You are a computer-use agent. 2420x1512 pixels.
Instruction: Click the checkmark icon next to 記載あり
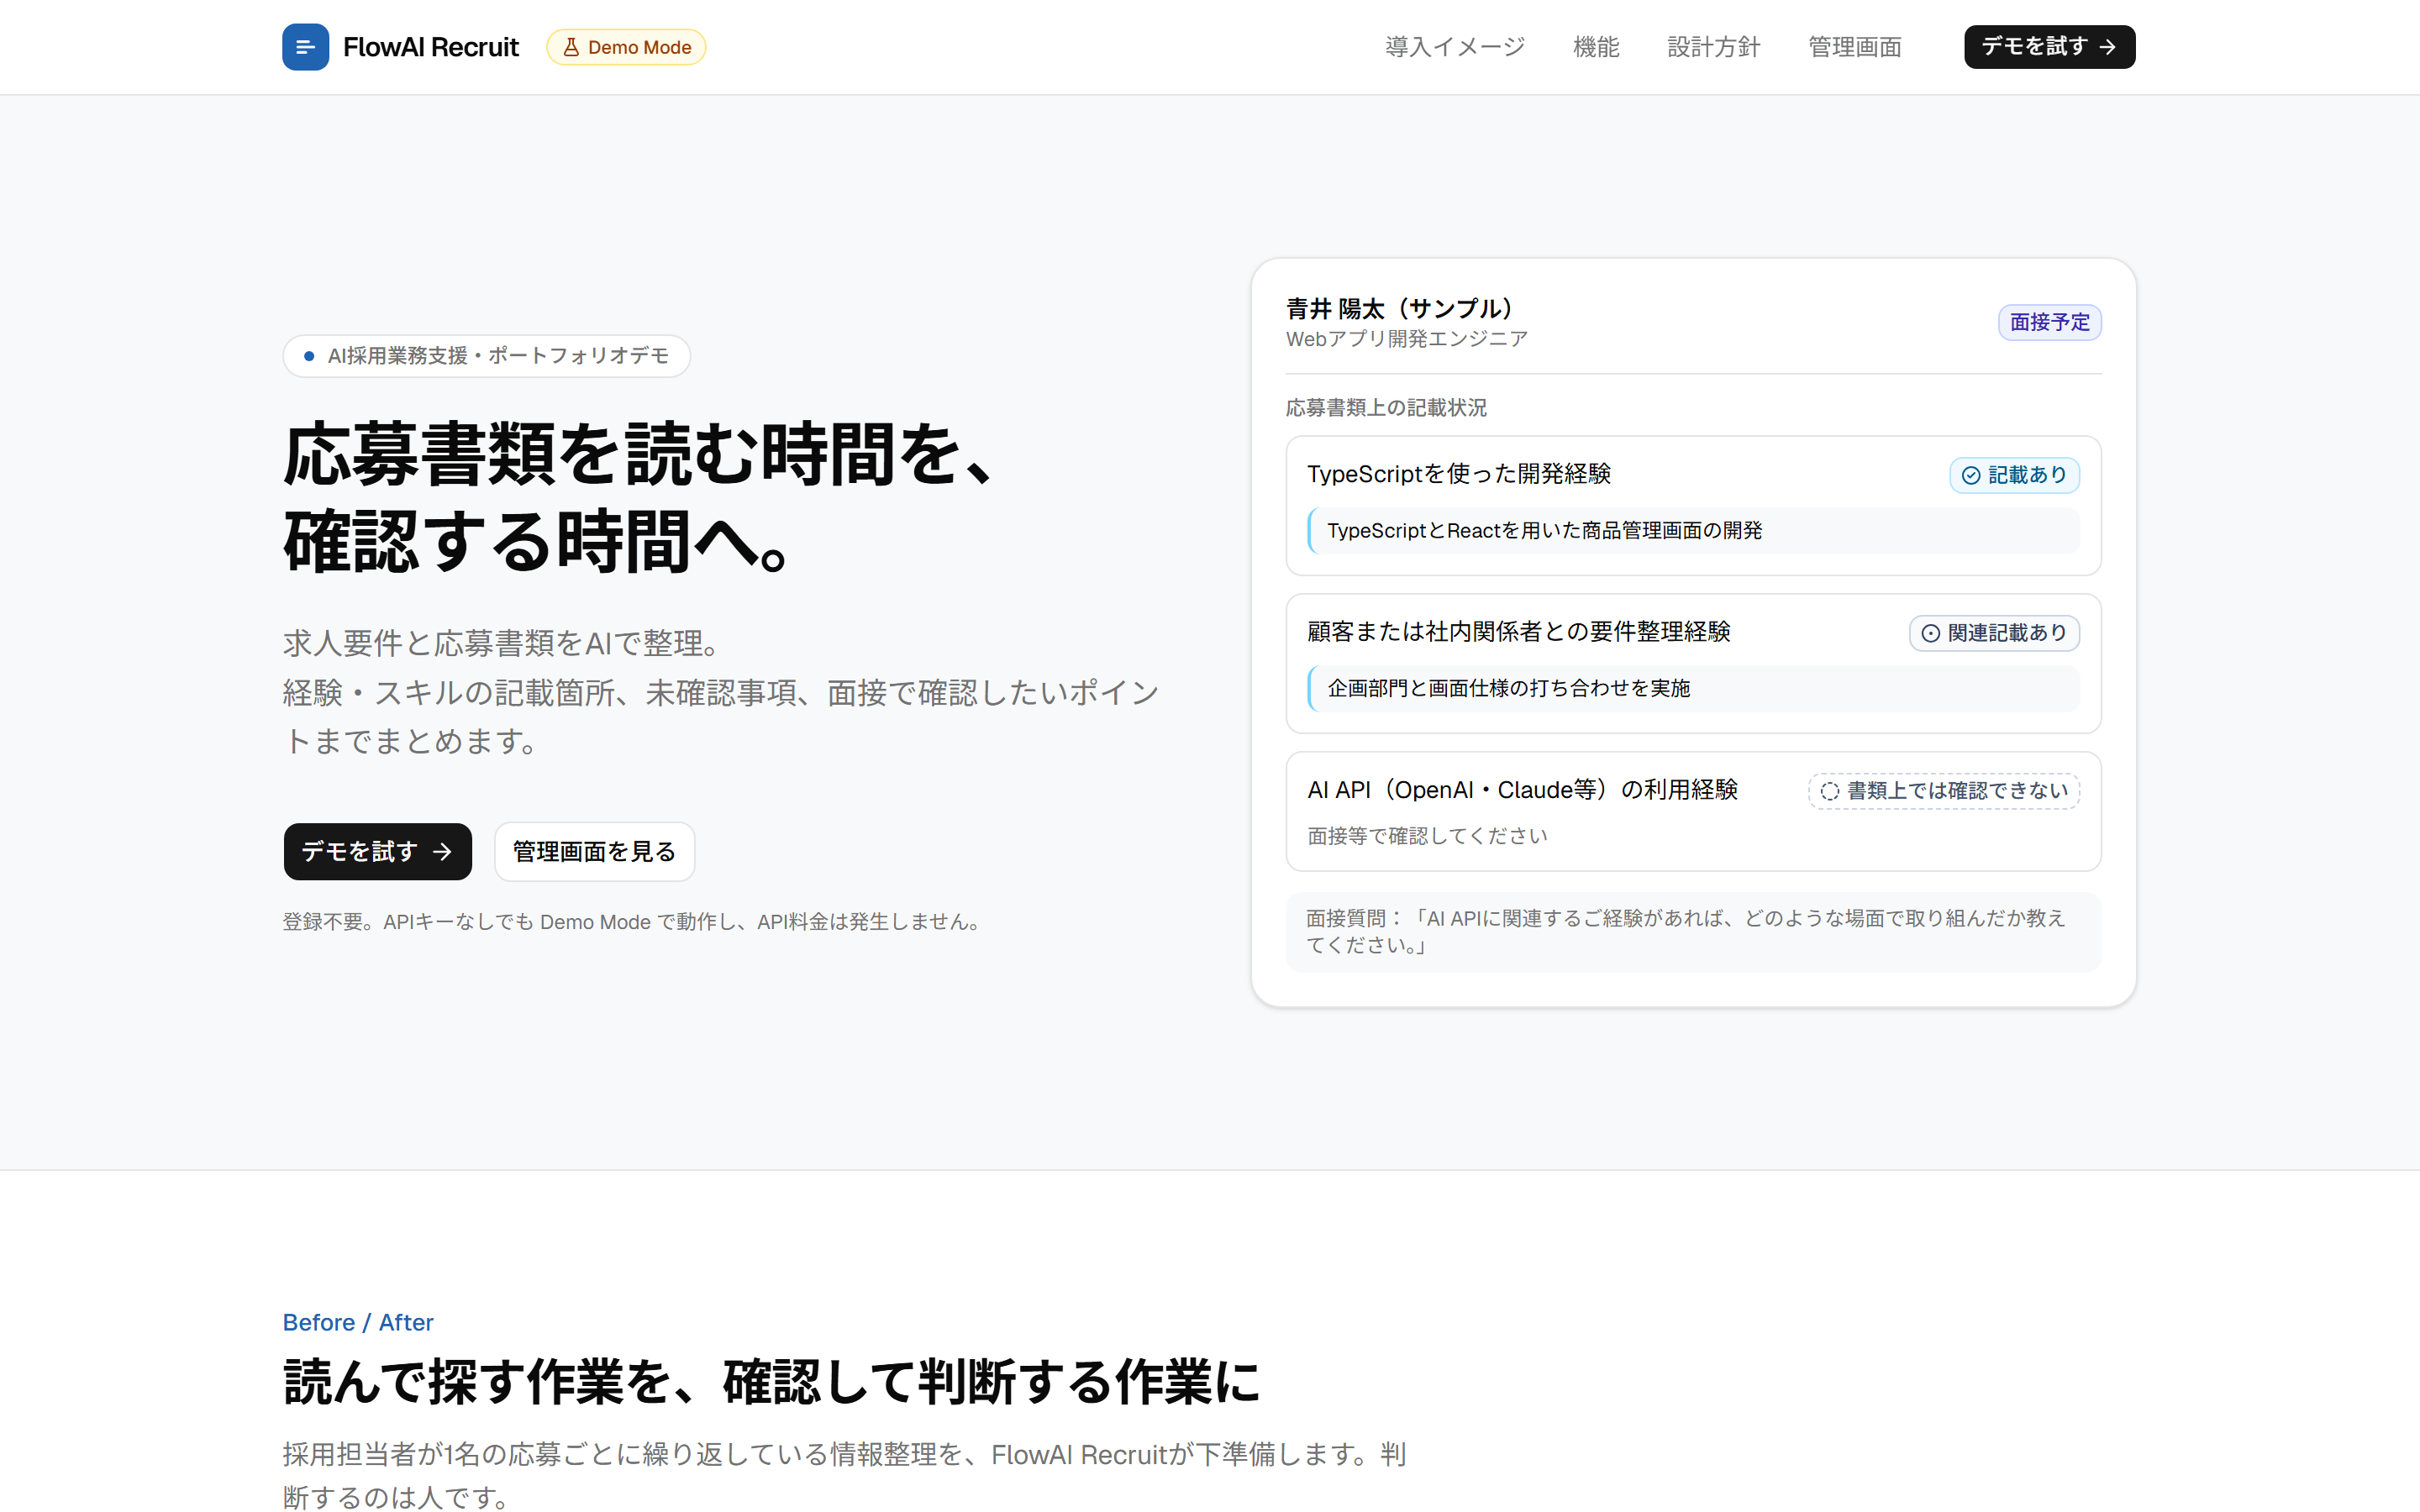(x=1970, y=475)
